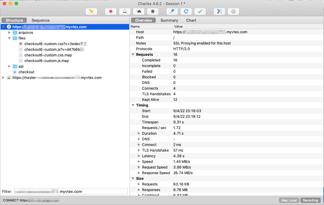Expand the Request Speed row
This screenshot has height=205, width=324.
click(x=139, y=167)
